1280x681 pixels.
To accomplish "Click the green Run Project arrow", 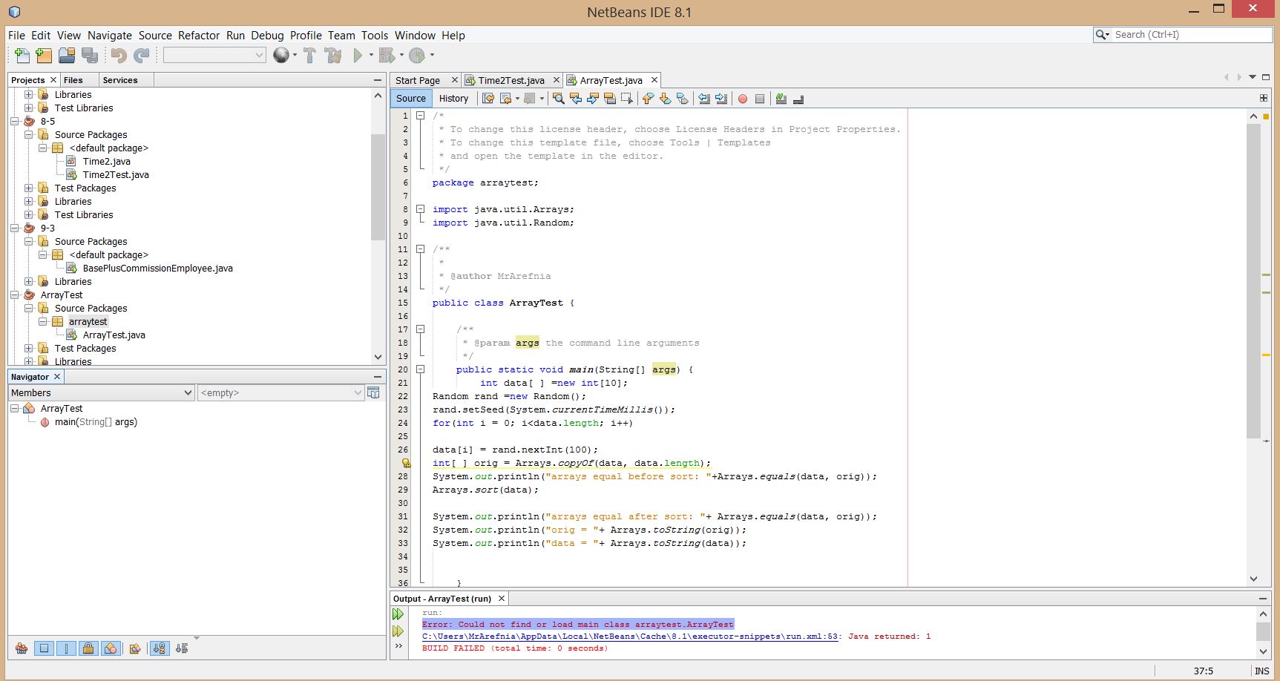I will coord(358,56).
